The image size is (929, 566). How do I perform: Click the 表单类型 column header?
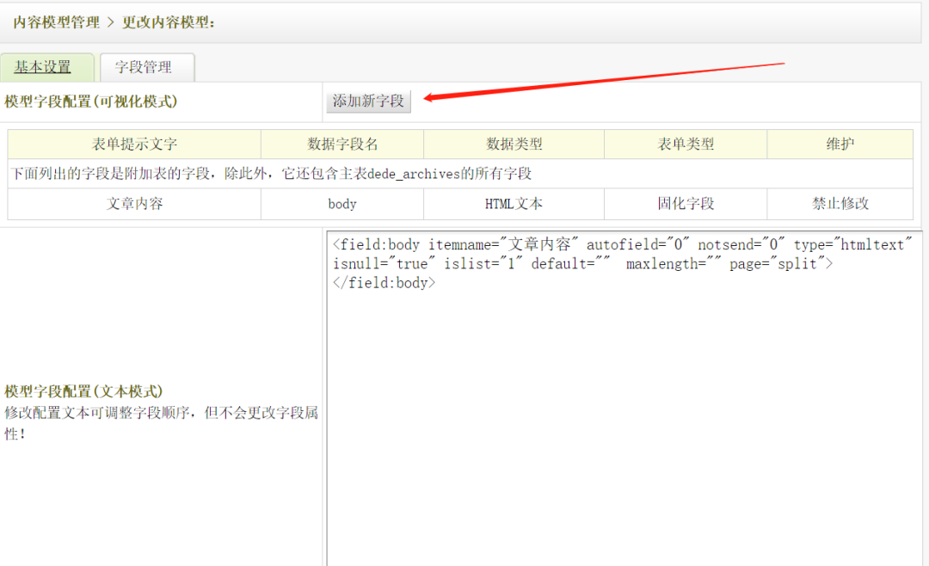point(686,145)
